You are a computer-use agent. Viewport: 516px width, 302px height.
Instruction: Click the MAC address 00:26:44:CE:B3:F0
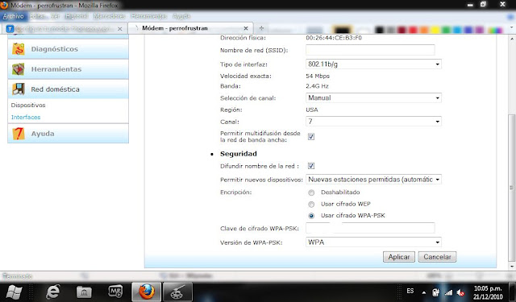click(334, 38)
